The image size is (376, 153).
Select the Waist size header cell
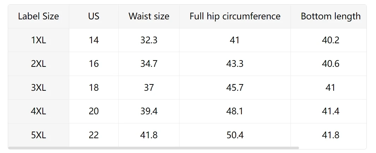click(x=149, y=16)
